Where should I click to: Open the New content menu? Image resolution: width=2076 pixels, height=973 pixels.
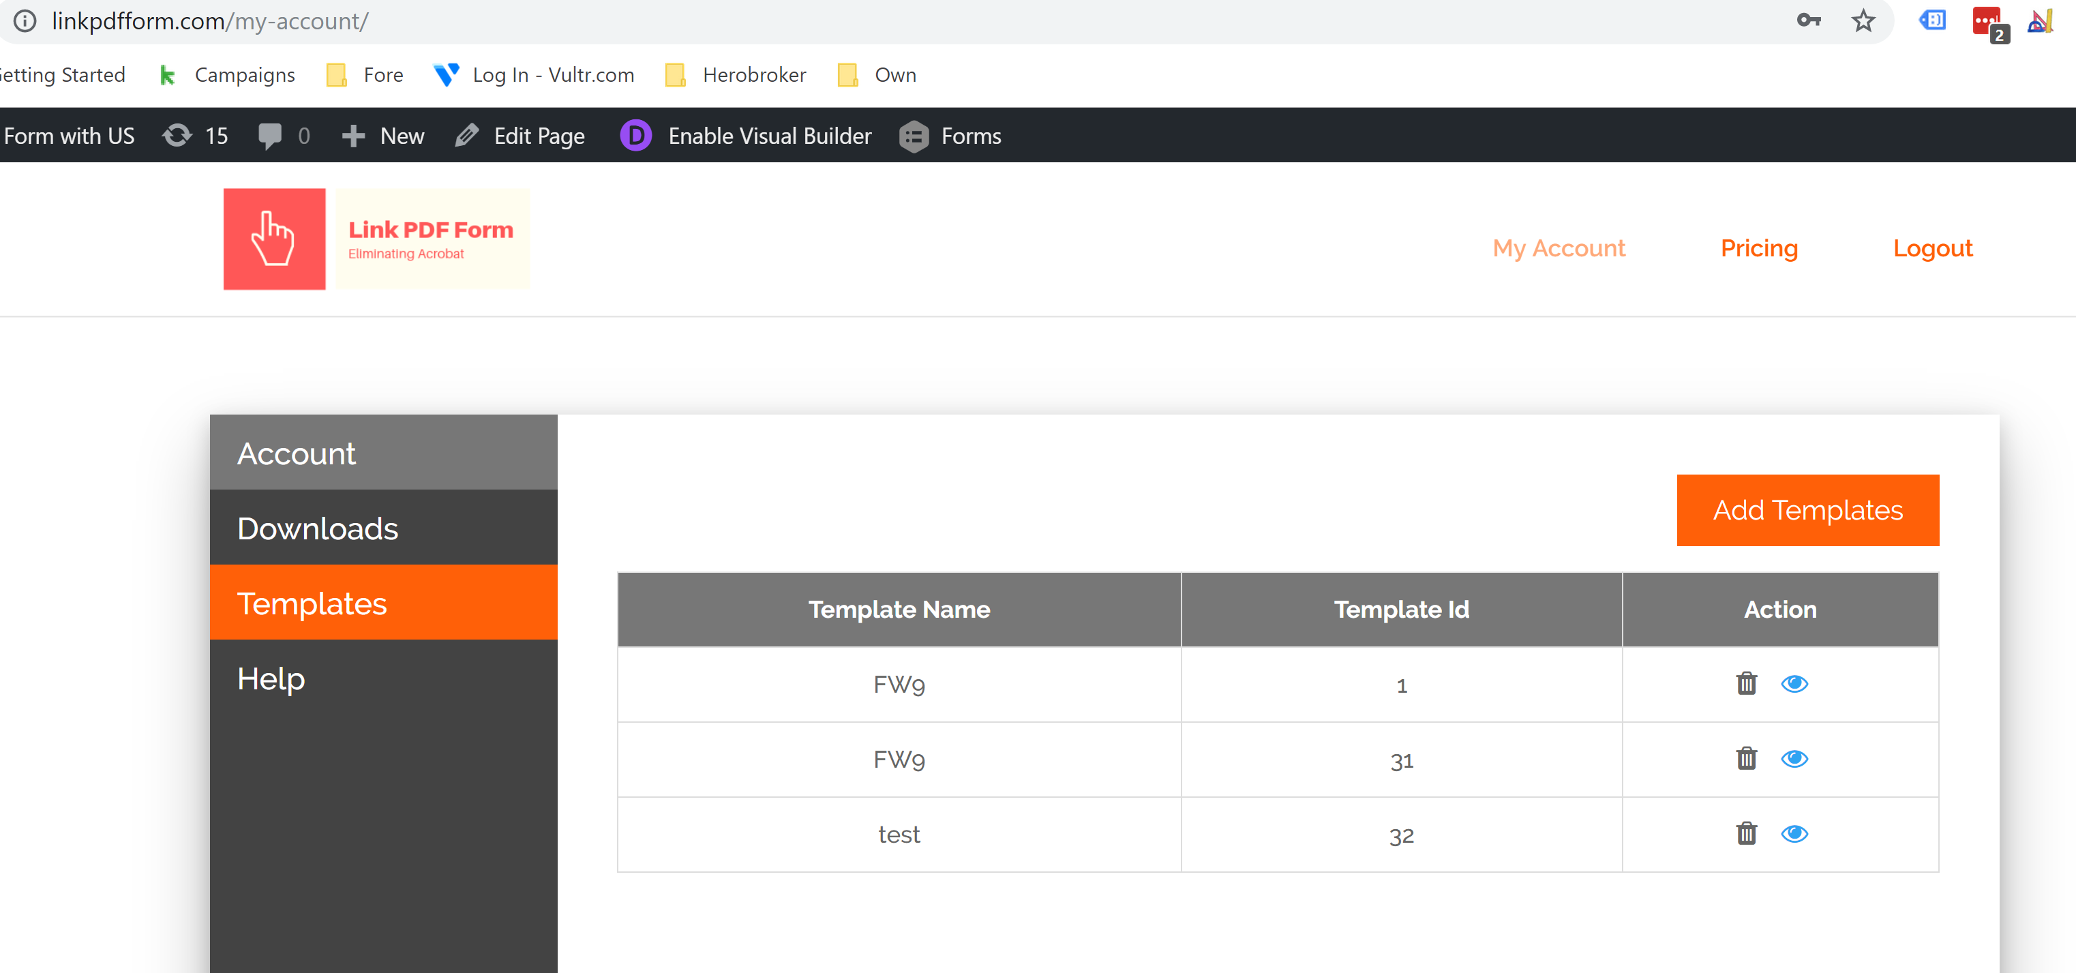pyautogui.click(x=384, y=136)
